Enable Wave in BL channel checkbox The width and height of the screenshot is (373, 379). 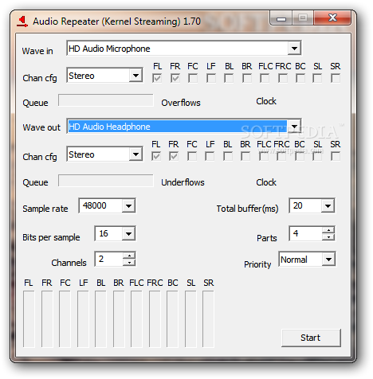click(229, 78)
